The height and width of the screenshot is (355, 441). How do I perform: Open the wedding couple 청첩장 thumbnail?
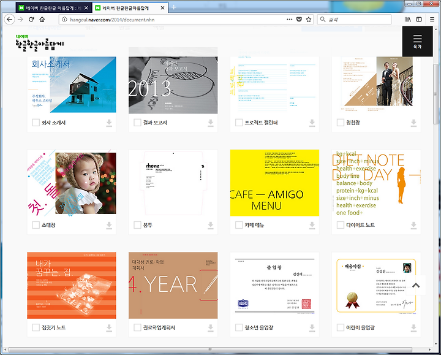(x=376, y=85)
